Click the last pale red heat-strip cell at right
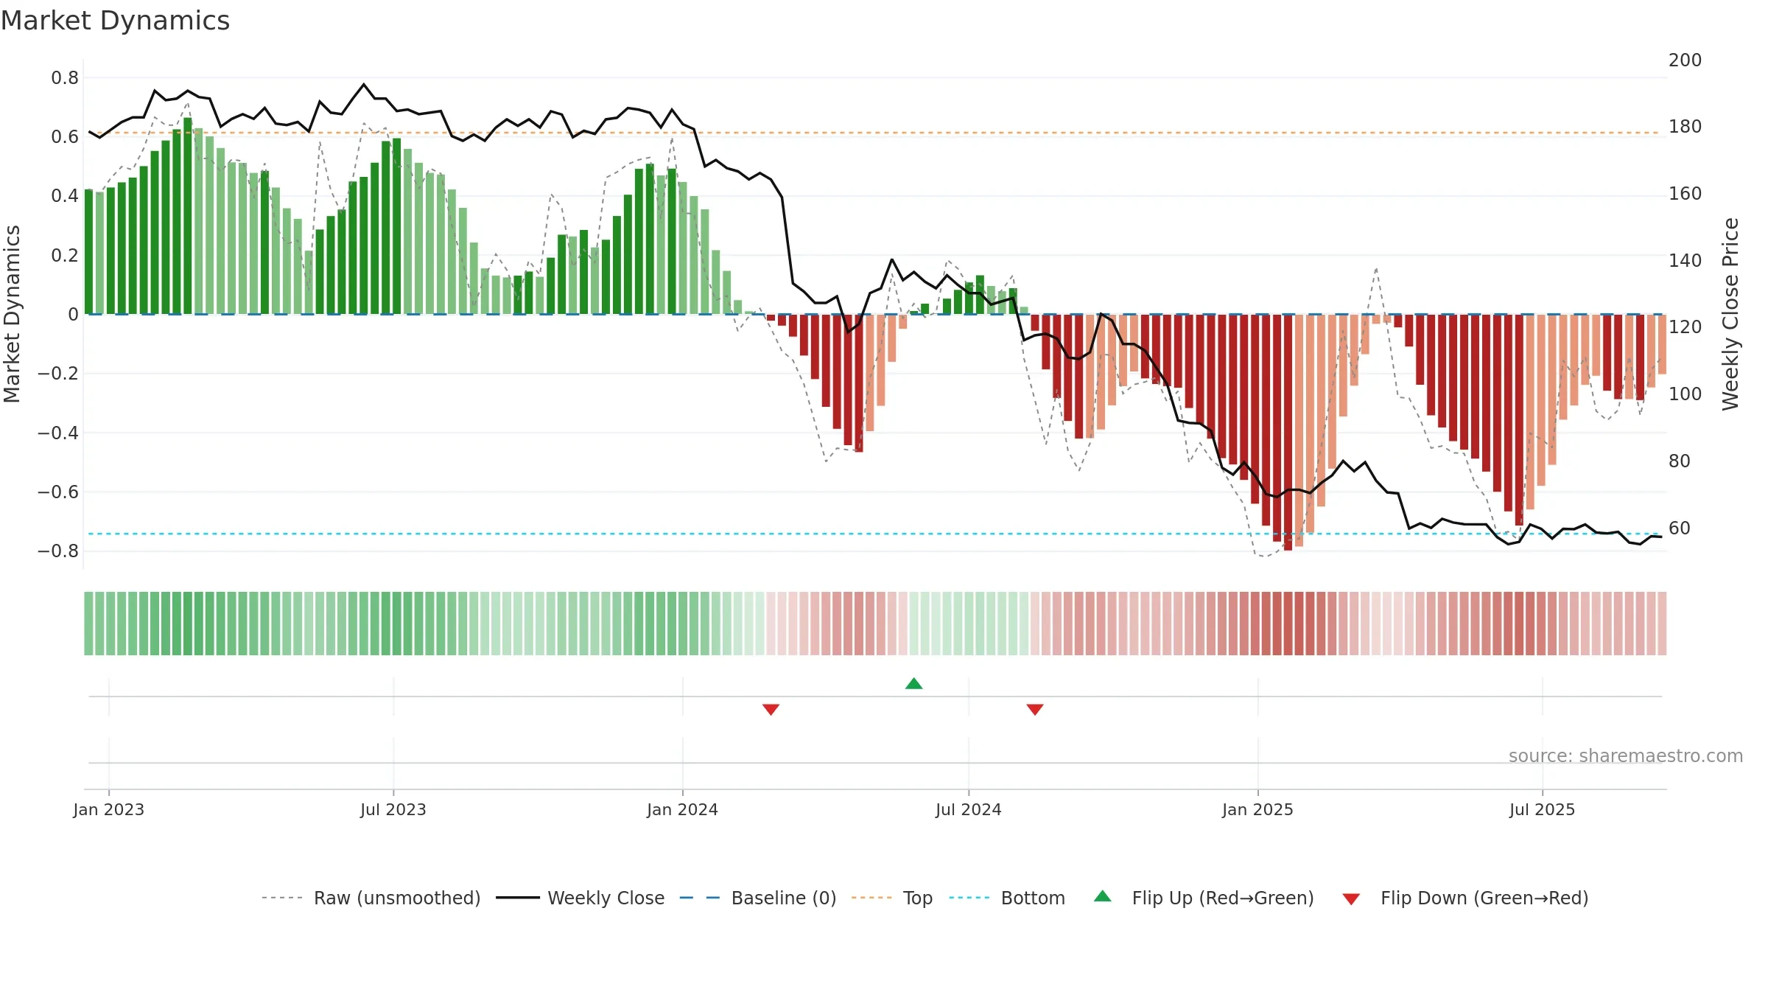The height and width of the screenshot is (995, 1768). pos(1662,624)
